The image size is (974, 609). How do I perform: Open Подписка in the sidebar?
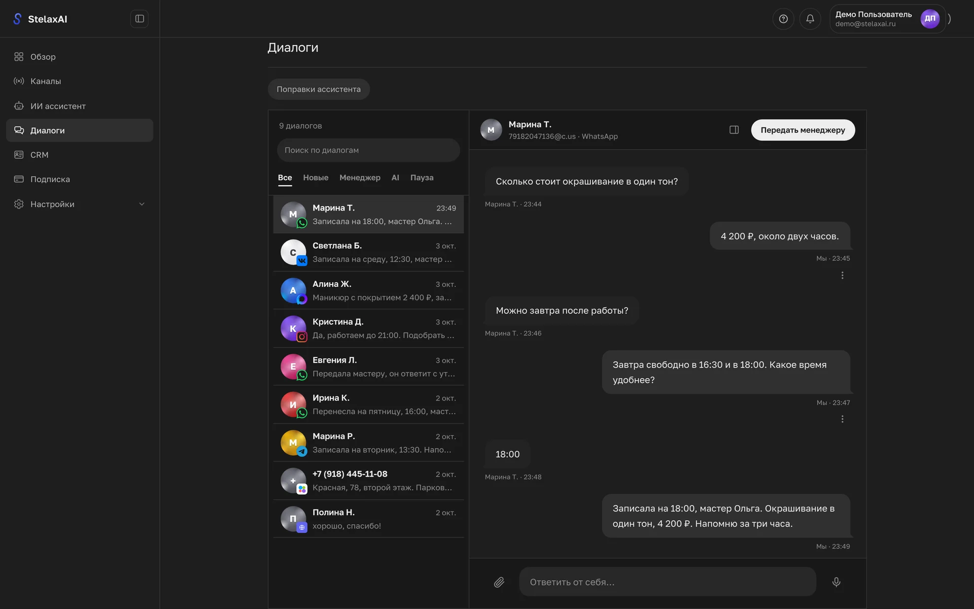pos(80,179)
